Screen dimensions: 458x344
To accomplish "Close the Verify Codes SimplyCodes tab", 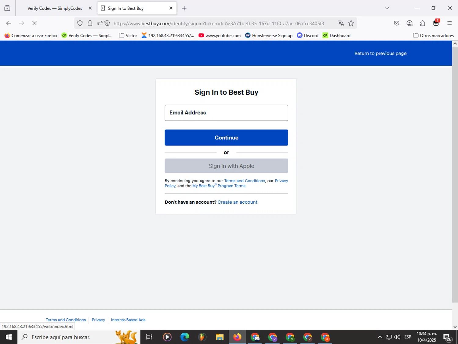I will 90,8.
